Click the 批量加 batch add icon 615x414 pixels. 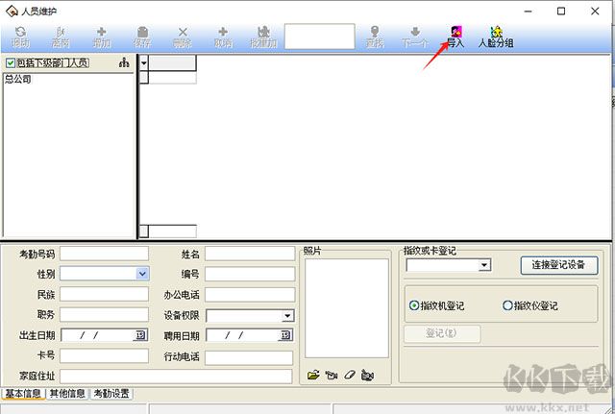263,37
